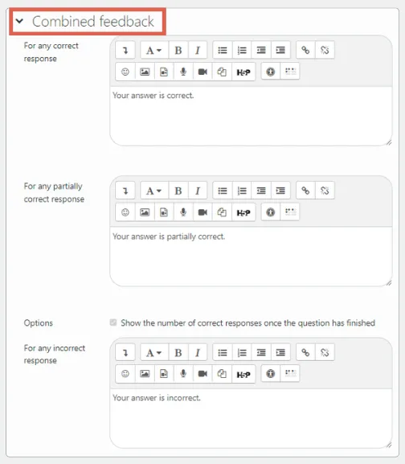Insert ordered list in incorrect response editor
405x464 pixels.
pyautogui.click(x=242, y=353)
